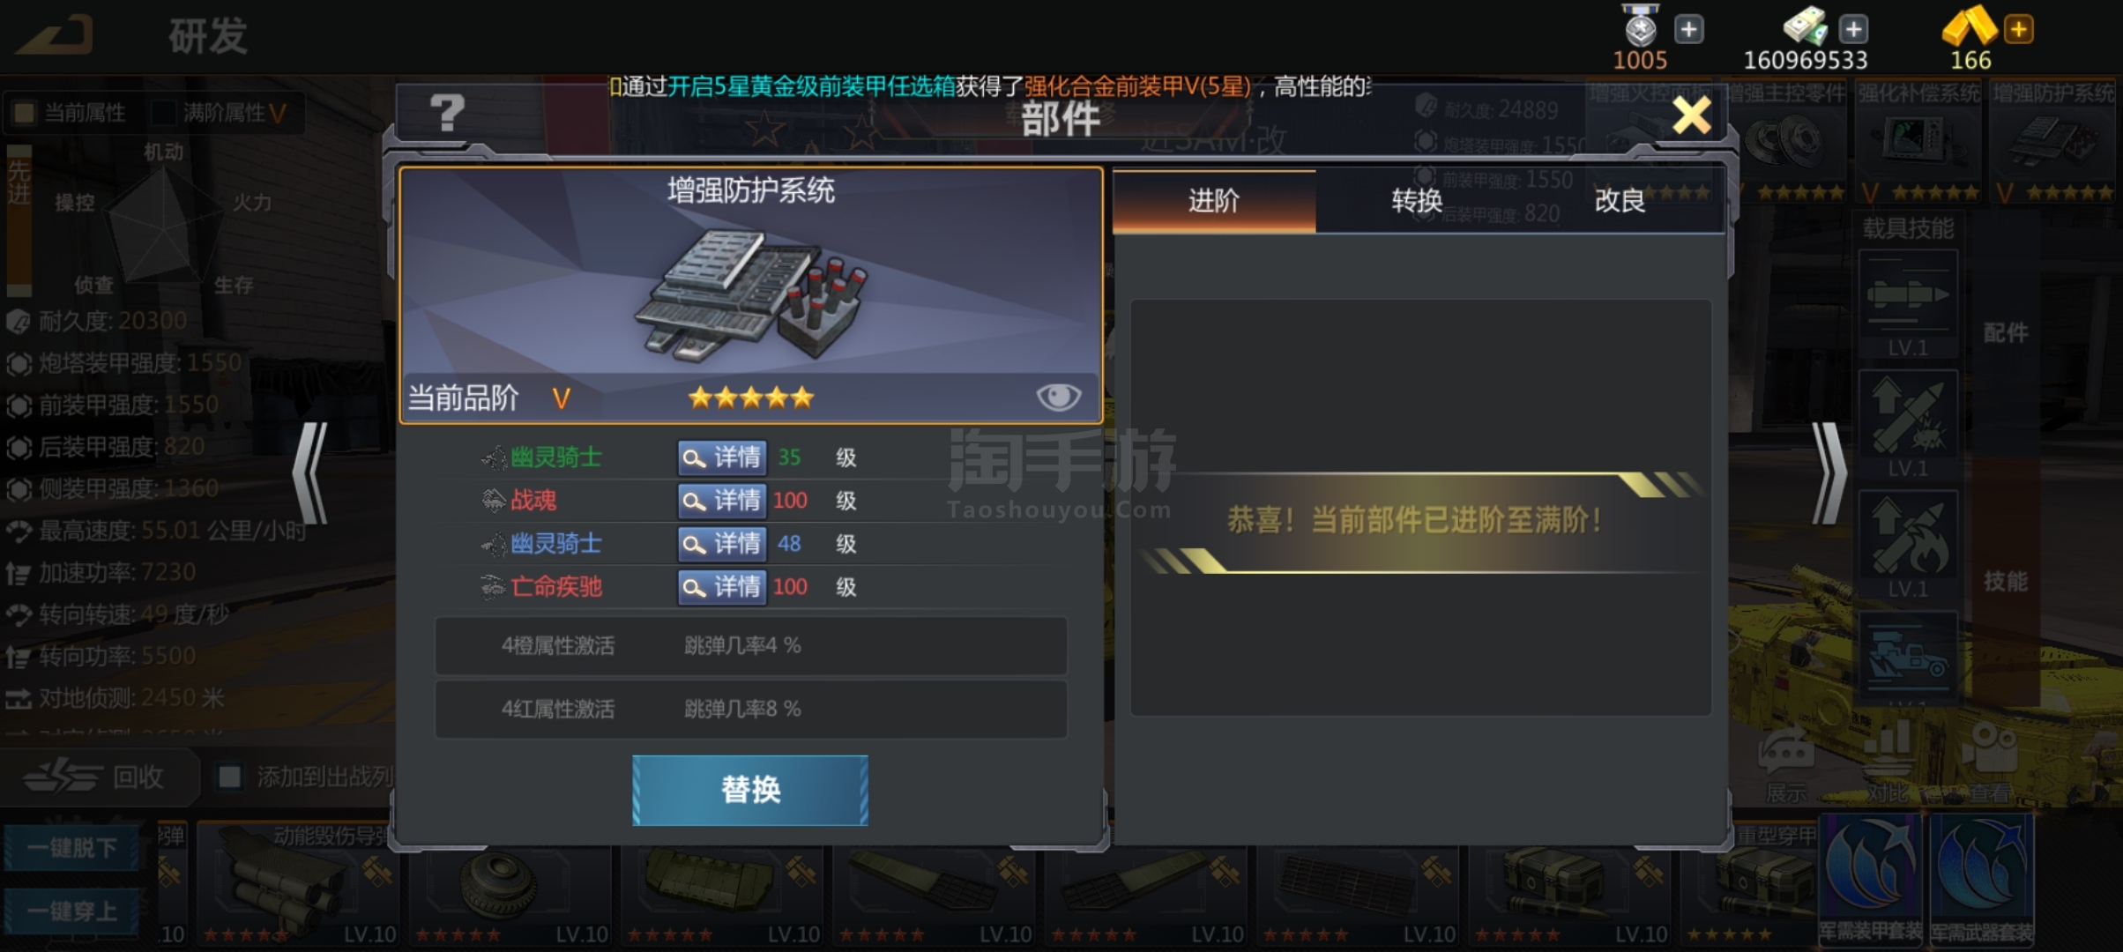Close the 部件 dialog with the X
Image resolution: width=2123 pixels, height=952 pixels.
pos(1691,115)
